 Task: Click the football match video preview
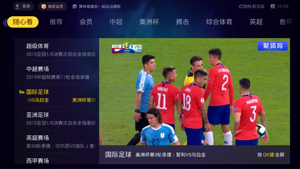pos(194,92)
